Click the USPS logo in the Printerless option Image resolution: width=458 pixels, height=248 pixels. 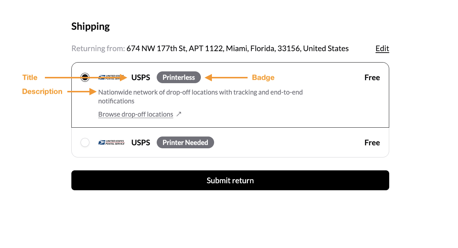point(112,77)
